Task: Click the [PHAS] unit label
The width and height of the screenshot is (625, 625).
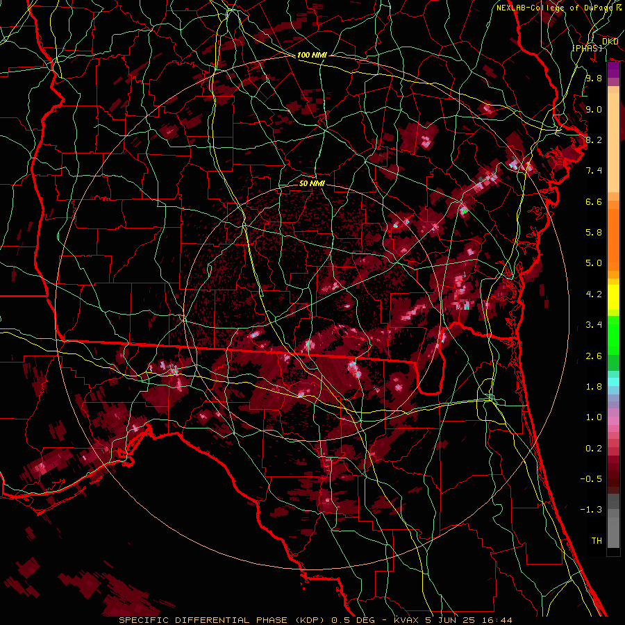Action: click(x=587, y=49)
